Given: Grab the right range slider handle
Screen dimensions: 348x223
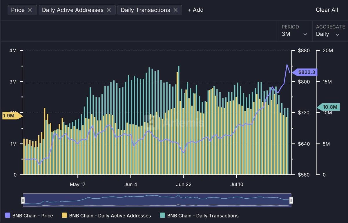Looking at the screenshot, I should pos(291,200).
